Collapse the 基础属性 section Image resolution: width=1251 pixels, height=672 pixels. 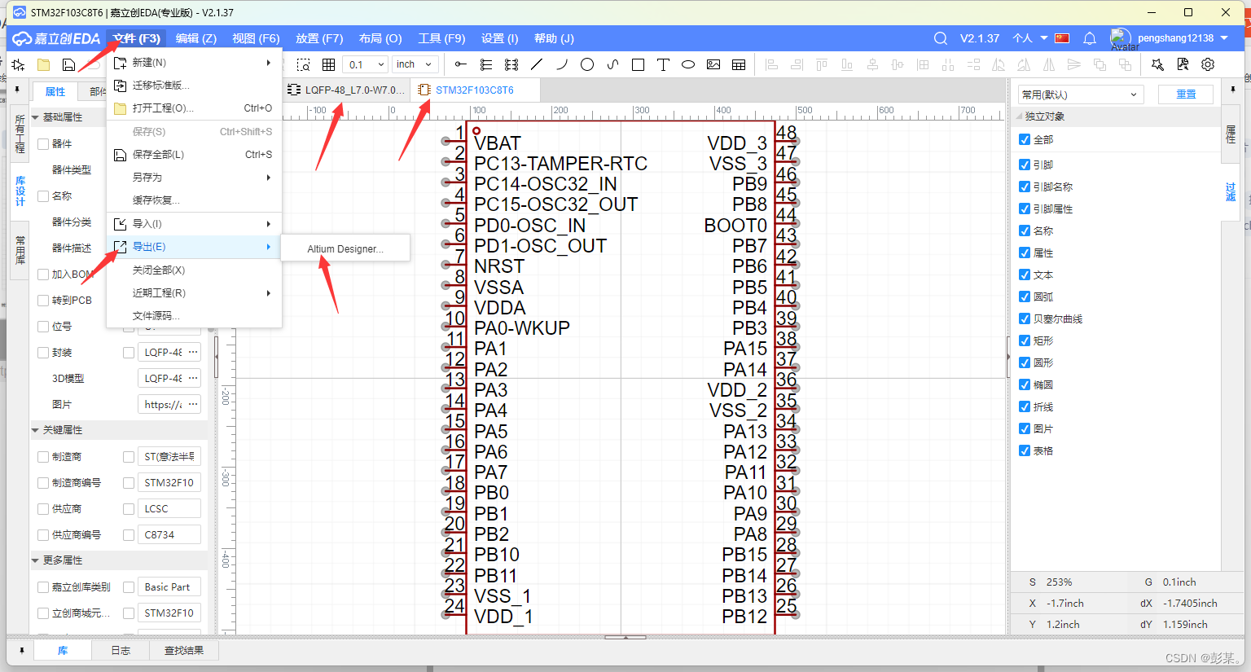[35, 117]
